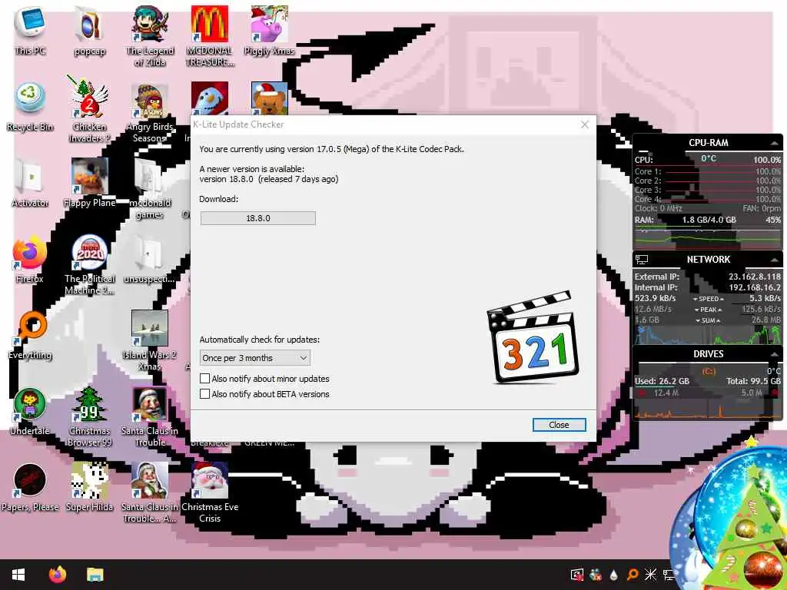
Task: Open Firefox from the taskbar
Action: click(57, 575)
